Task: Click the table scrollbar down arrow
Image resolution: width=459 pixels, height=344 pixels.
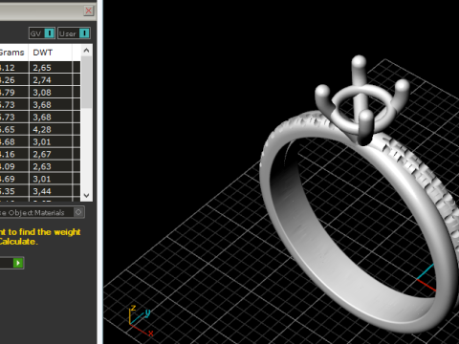Action: coord(86,196)
